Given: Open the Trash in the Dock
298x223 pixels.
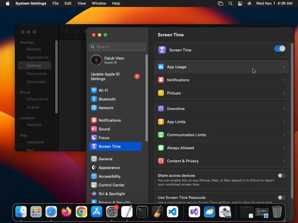Looking at the screenshot, I should click(x=277, y=212).
